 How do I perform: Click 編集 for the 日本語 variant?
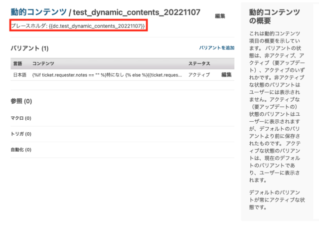click(226, 75)
